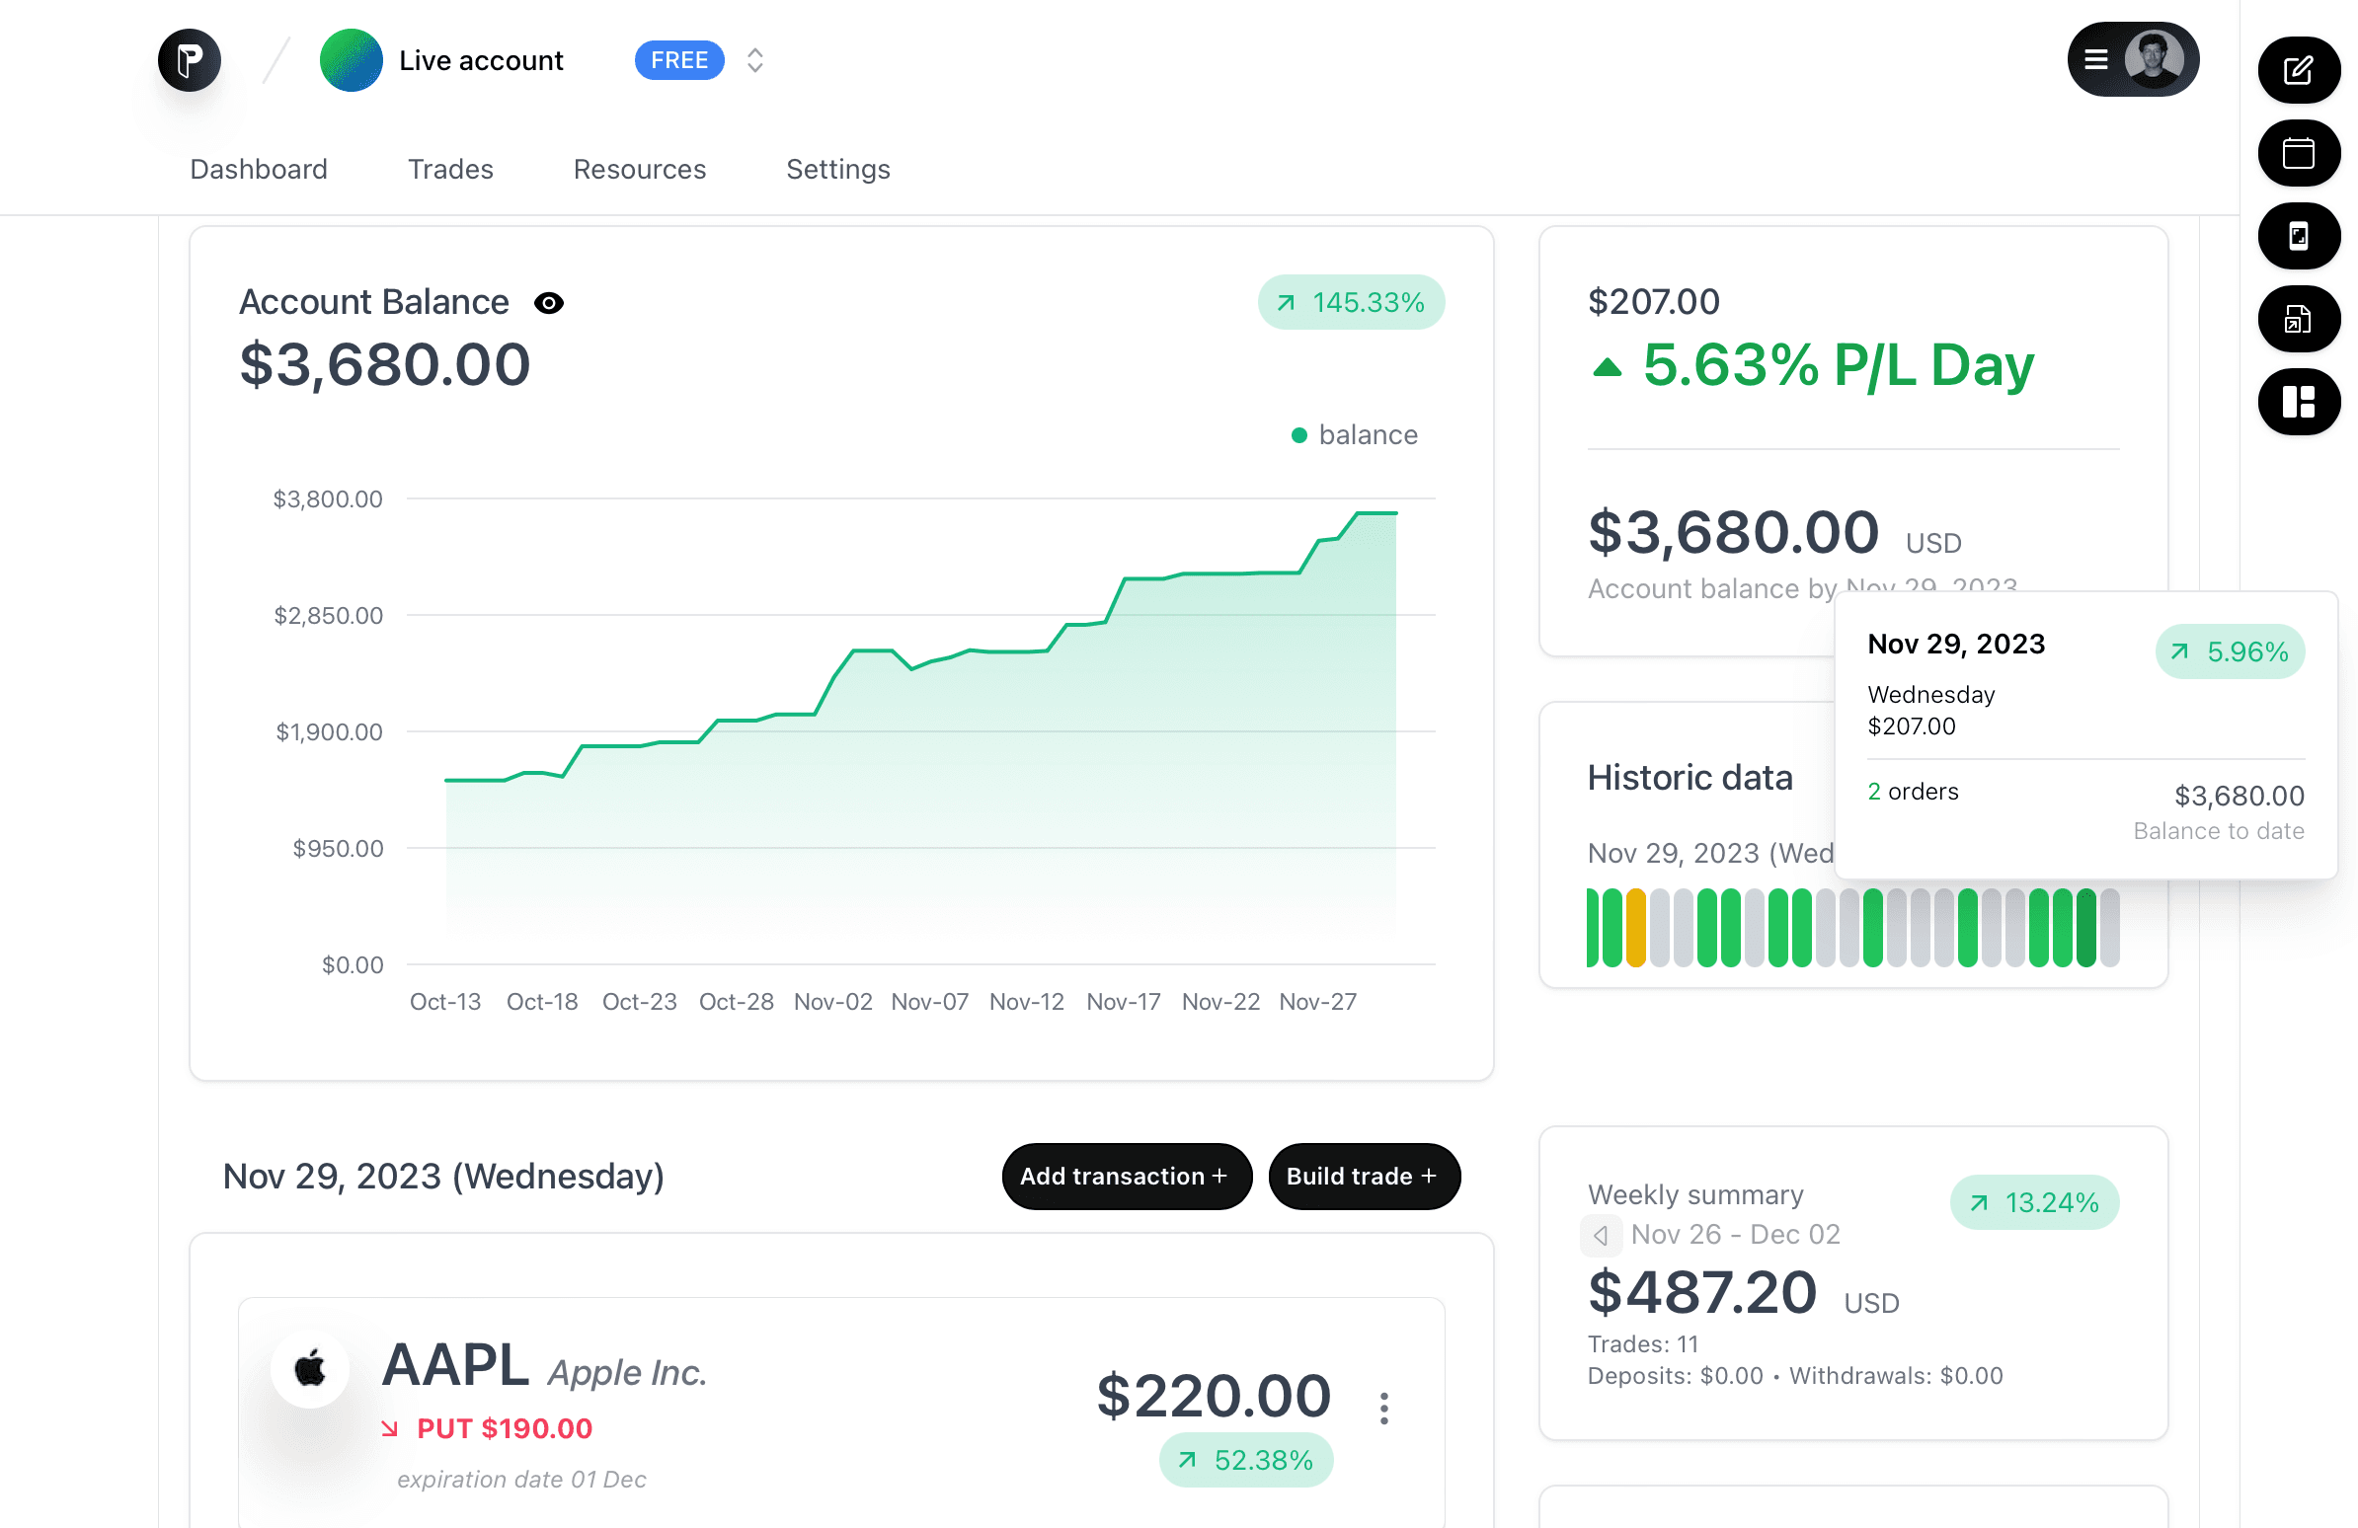Click the user profile photo
Screen dimensions: 2358x1528
(x=2154, y=60)
